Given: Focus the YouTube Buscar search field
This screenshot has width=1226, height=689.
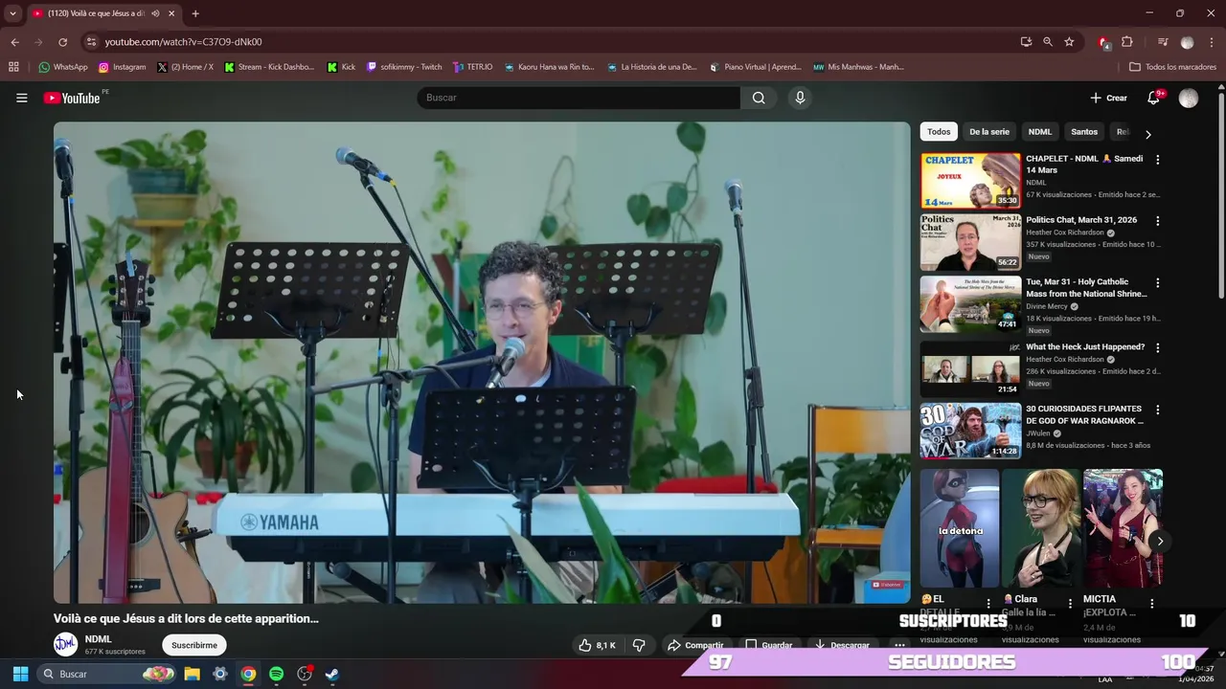Looking at the screenshot, I should (x=579, y=98).
